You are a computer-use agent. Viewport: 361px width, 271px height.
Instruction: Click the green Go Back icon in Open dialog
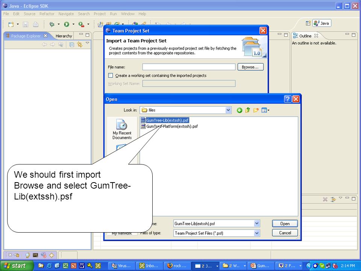pyautogui.click(x=240, y=110)
